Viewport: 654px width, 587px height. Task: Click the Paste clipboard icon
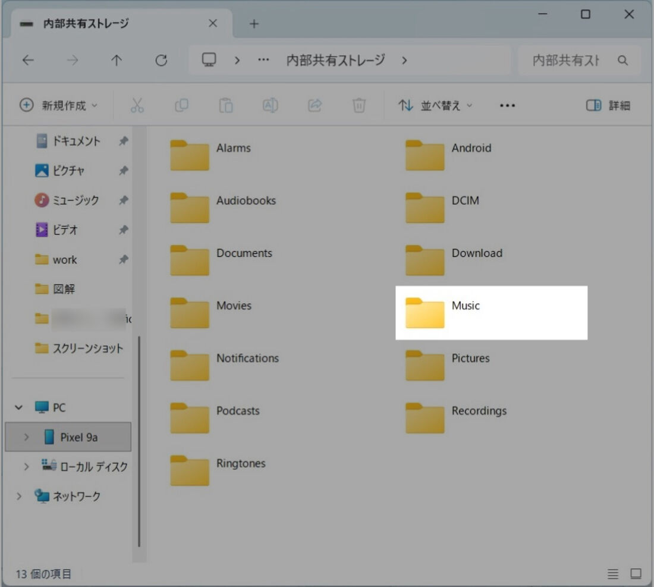(x=226, y=105)
